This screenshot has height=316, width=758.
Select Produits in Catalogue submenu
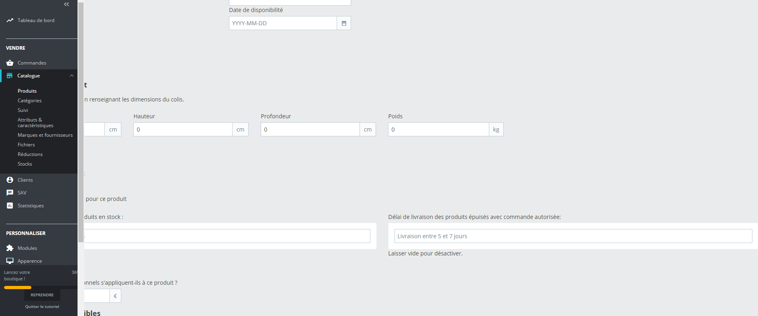[27, 91]
